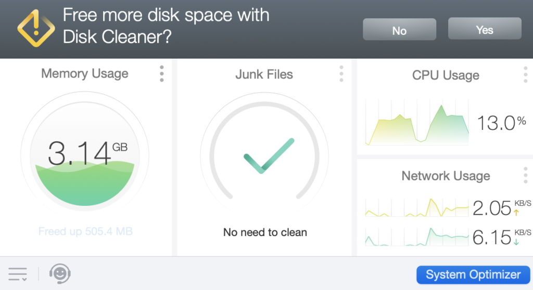
Task: Click the memory usage 3.14 GB gauge
Action: tap(85, 156)
